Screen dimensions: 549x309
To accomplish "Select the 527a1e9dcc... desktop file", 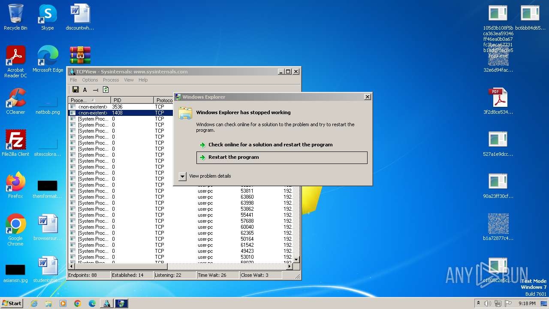I will click(x=498, y=143).
